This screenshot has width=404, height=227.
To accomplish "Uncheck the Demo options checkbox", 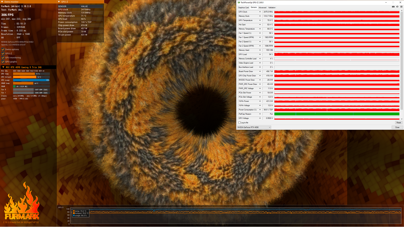I will (3, 49).
